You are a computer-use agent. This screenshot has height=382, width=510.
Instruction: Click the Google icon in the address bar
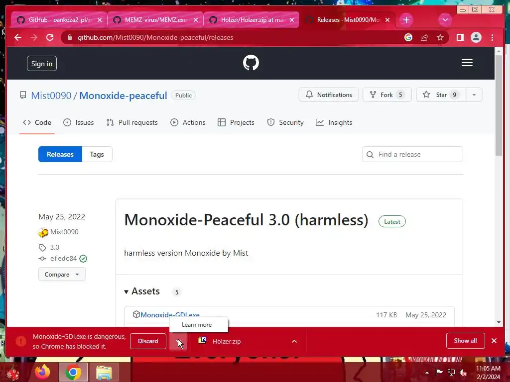click(x=408, y=38)
